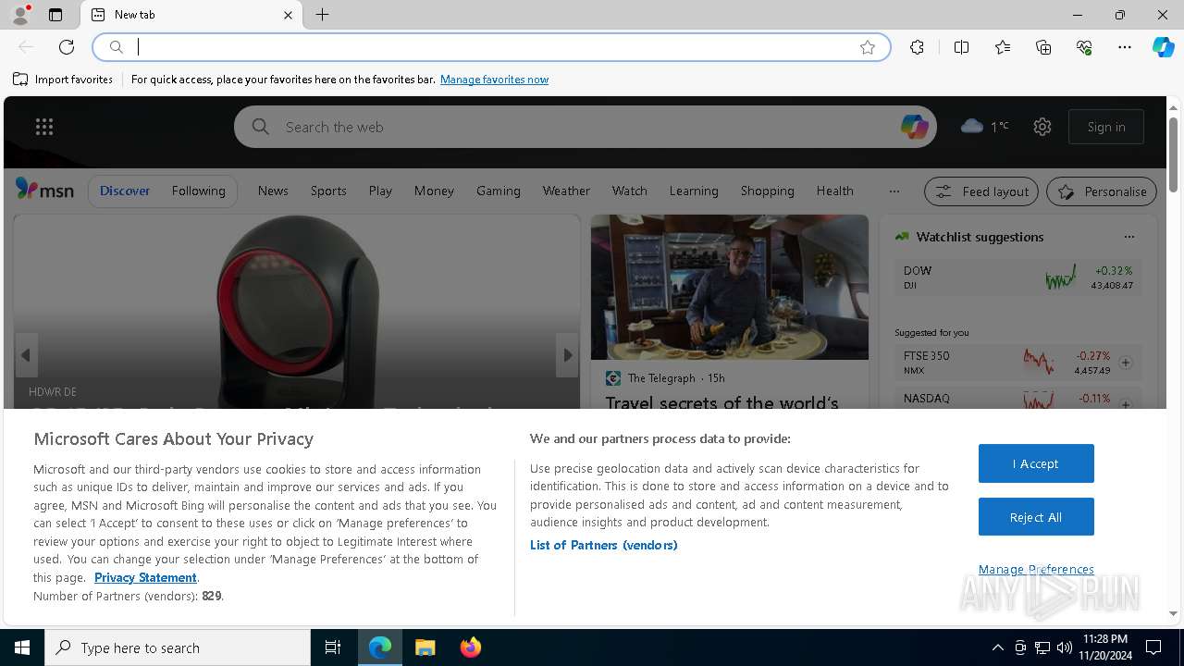The width and height of the screenshot is (1184, 666).
Task: Show previous carousel slide arrow
Action: 26,355
